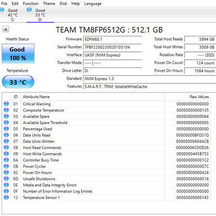Select the Data Units Read attribute name
This screenshot has height=216, width=216.
point(36,135)
